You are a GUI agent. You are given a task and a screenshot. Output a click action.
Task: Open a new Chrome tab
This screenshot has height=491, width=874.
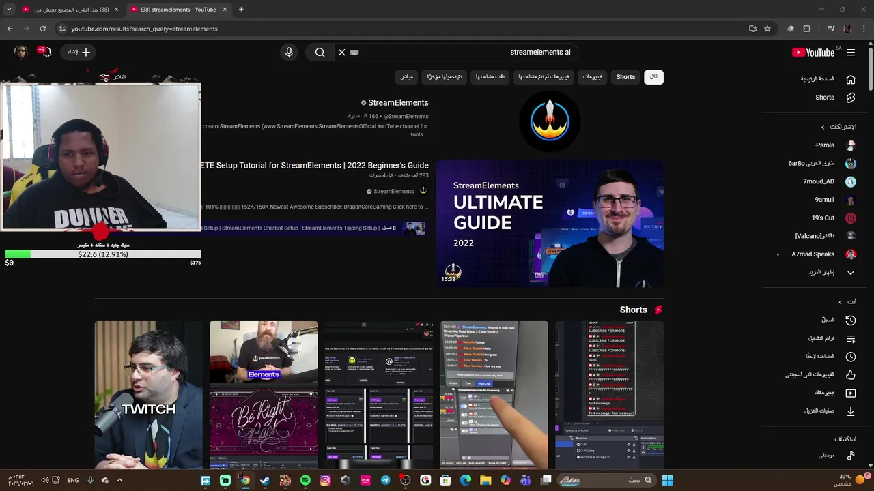click(241, 10)
